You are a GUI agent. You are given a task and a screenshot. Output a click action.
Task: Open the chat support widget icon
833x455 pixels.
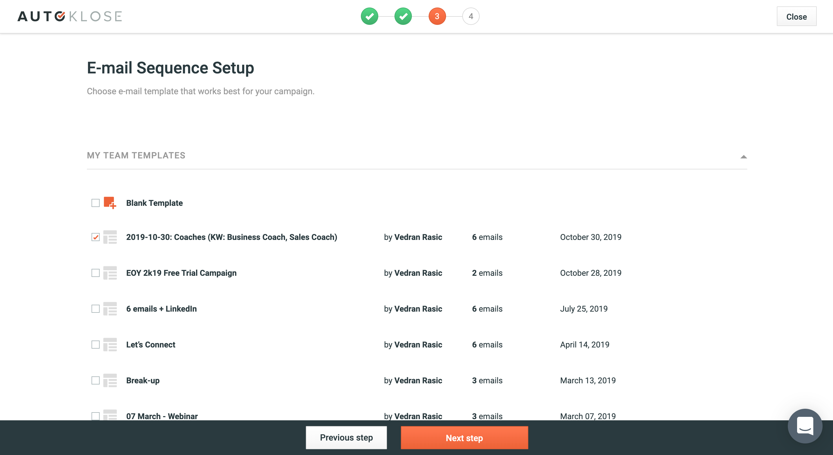(805, 426)
